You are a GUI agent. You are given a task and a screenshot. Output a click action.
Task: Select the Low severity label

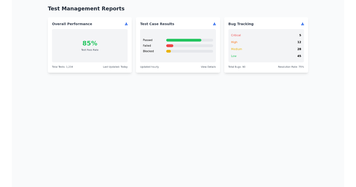pos(233,56)
